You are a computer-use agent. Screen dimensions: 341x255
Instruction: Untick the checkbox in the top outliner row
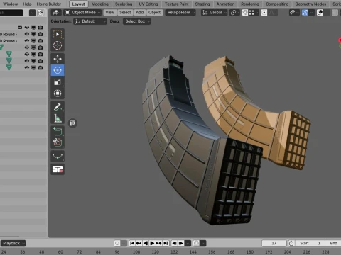pos(20,27)
